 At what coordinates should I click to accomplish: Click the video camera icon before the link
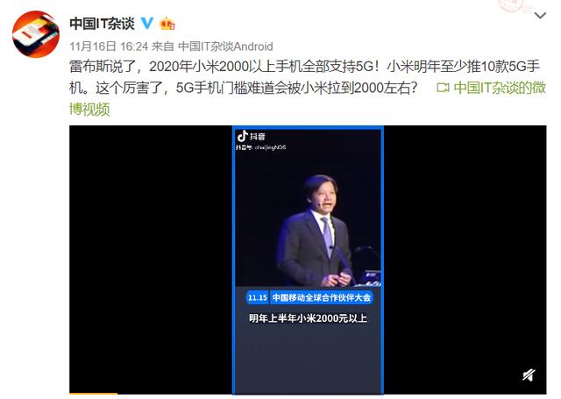(x=443, y=88)
